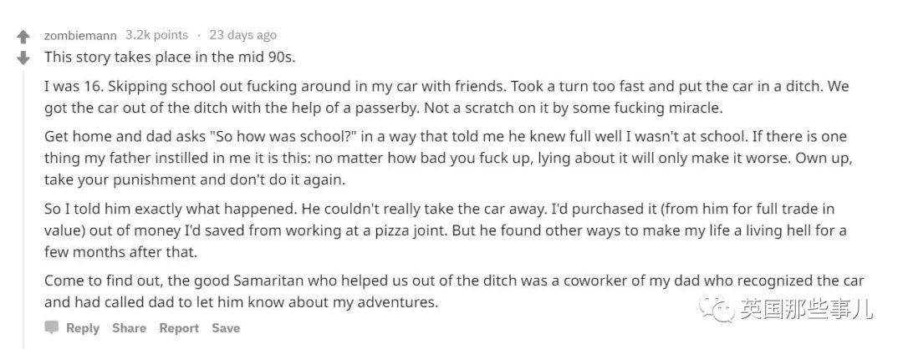Screen dimensions: 903x349
Task: Upvote zombiemann's comment
Action: (23, 37)
